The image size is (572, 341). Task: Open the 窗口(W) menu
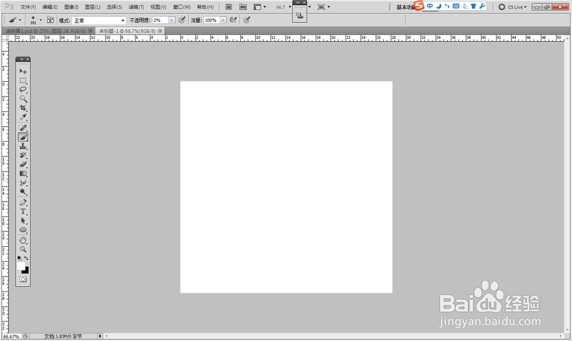(x=182, y=7)
